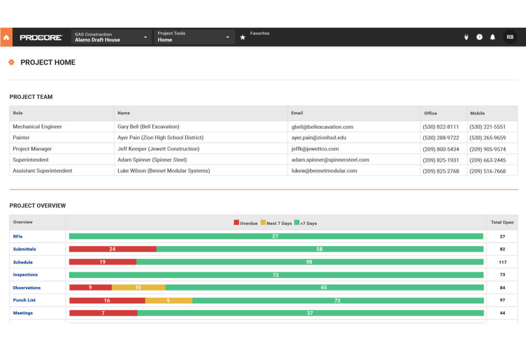Click the green Submittals bar showing 58
Viewport: 526px width, 351px height.
tap(320, 249)
